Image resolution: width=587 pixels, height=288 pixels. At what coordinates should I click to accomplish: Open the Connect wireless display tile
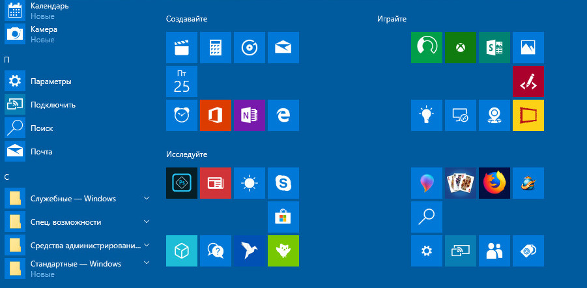point(461,251)
